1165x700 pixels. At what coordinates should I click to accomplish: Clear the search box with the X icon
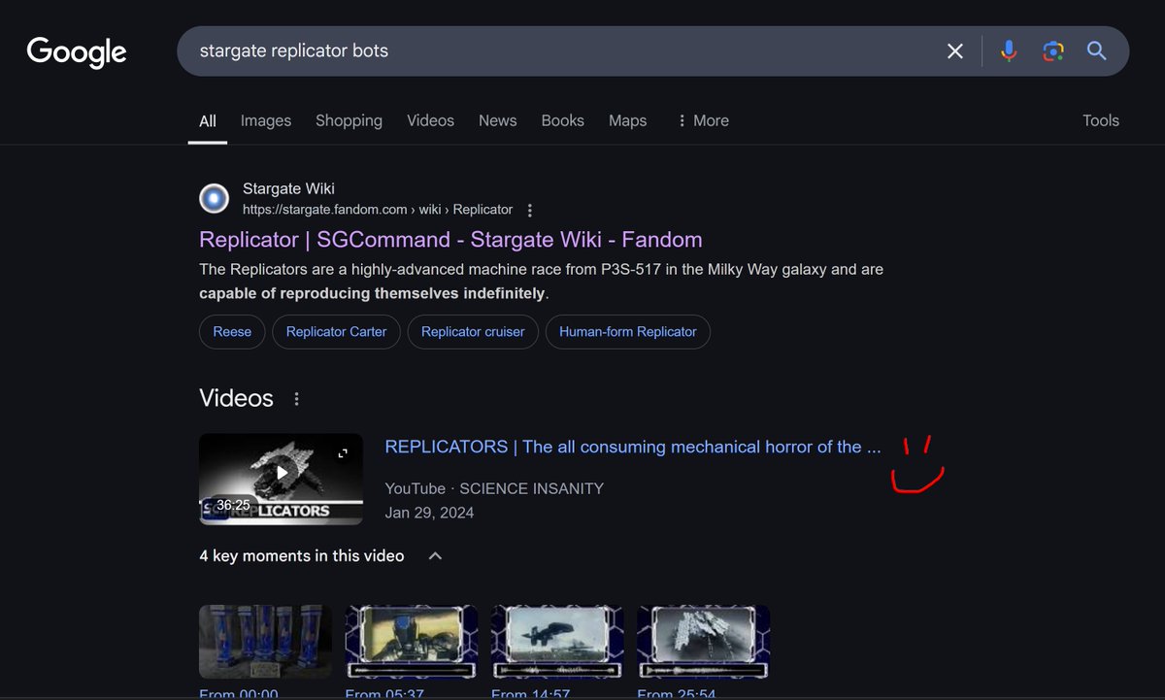(x=955, y=51)
